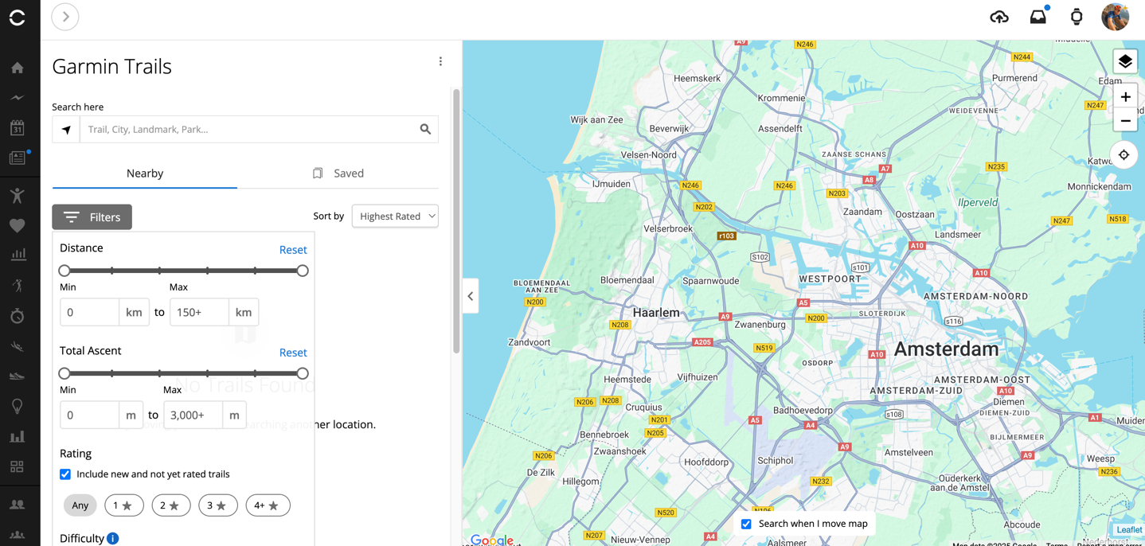Click the Filters button

(x=92, y=217)
